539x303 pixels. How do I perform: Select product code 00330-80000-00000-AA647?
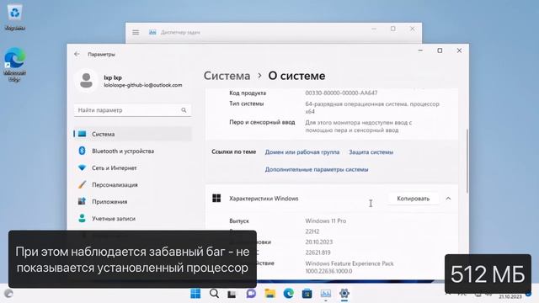tap(341, 93)
